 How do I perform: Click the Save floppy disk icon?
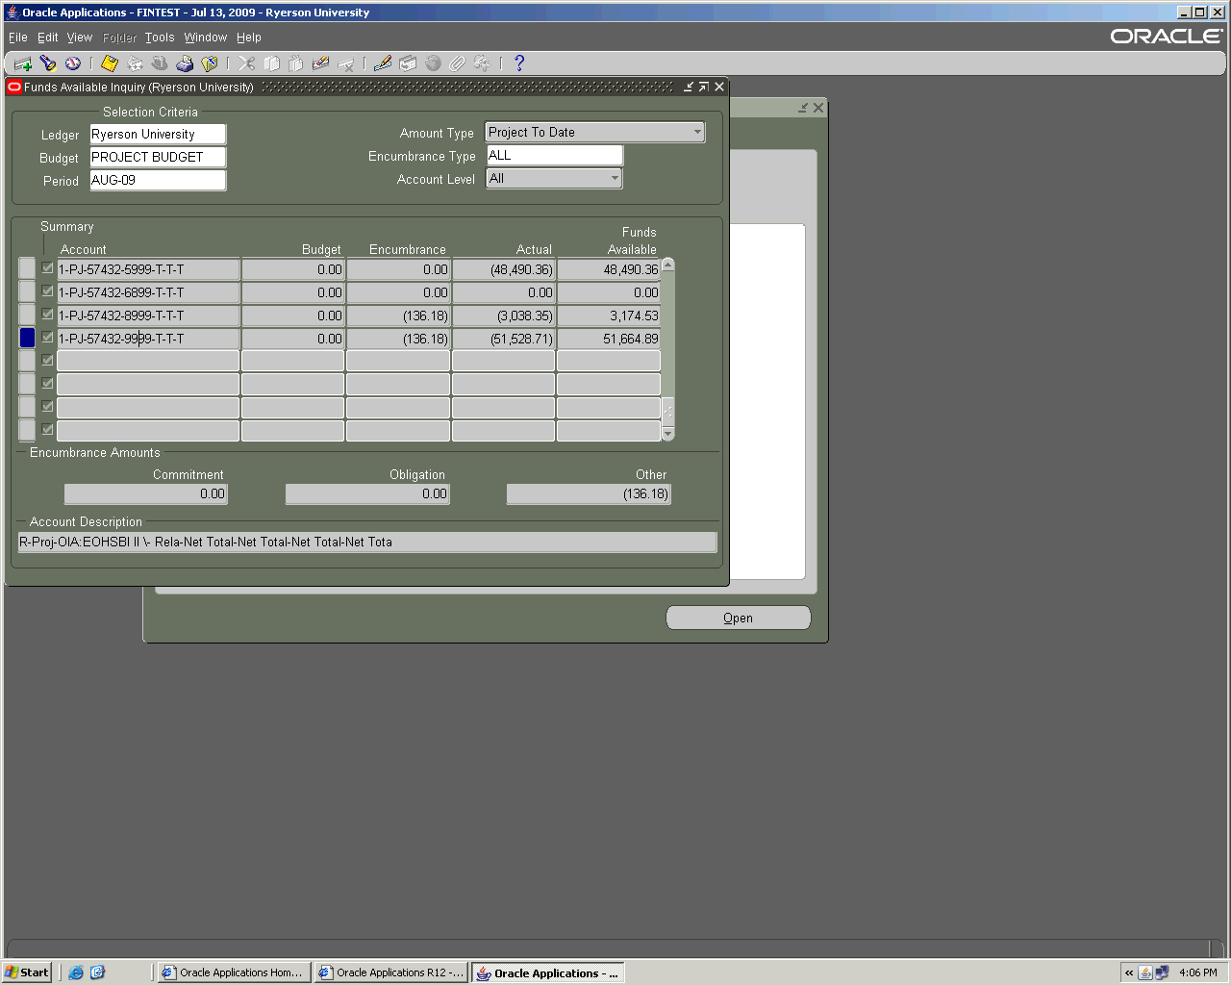pyautogui.click(x=110, y=63)
